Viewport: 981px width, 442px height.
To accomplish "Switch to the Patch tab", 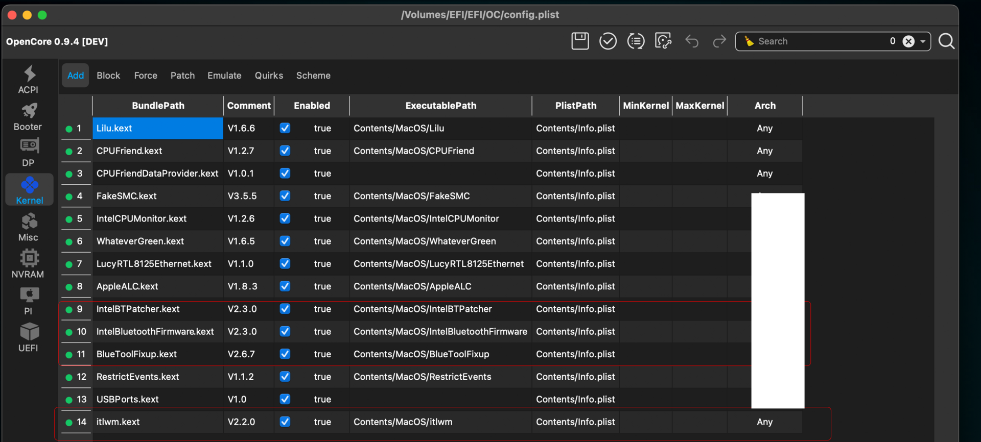I will click(x=182, y=76).
